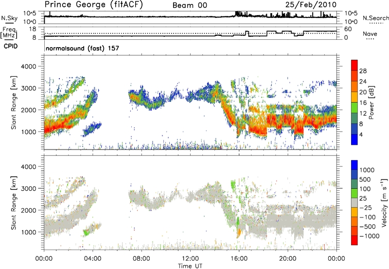
Task: Click the "24" label on Power colorbar
Action: [363, 82]
